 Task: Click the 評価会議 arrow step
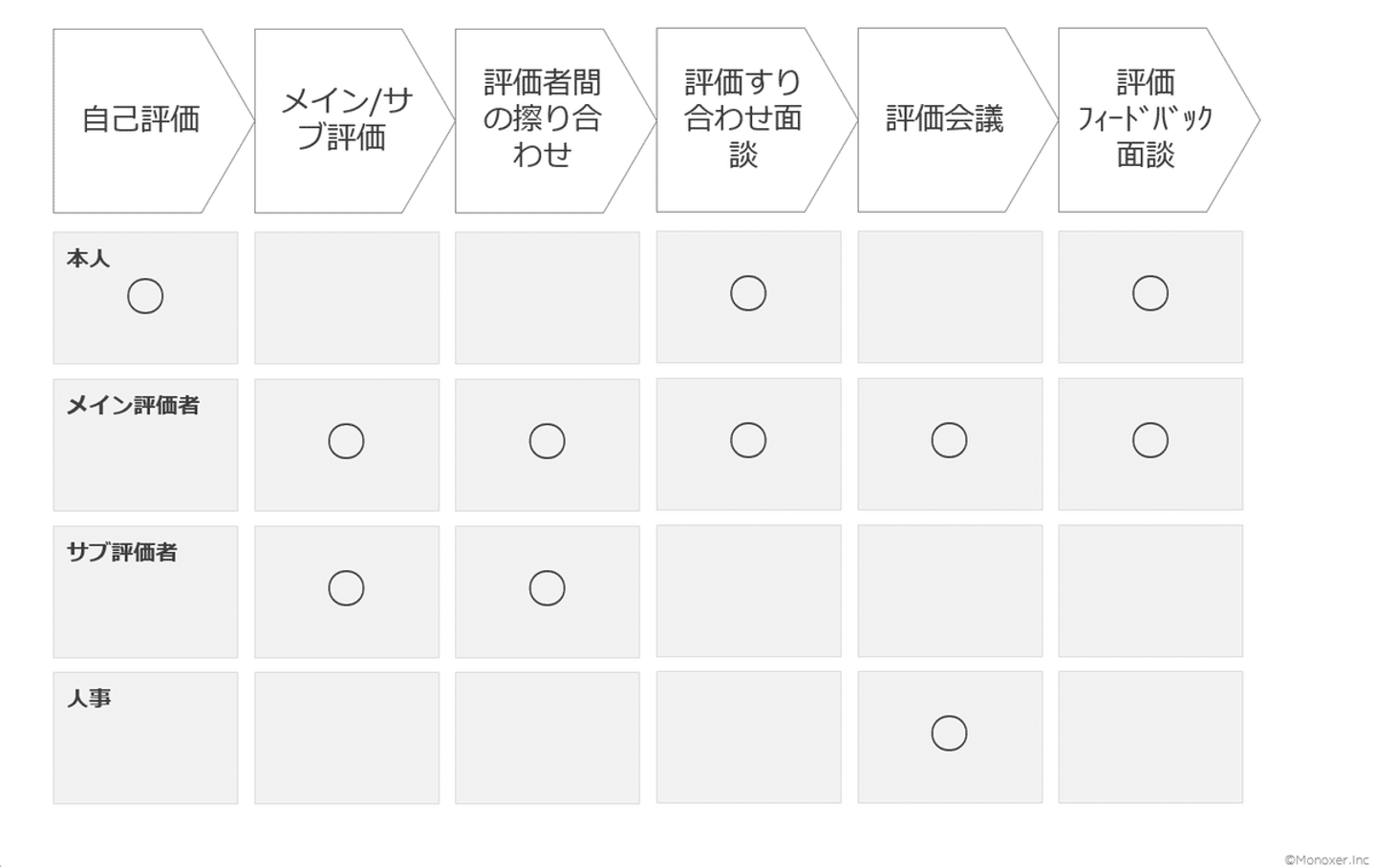944,119
